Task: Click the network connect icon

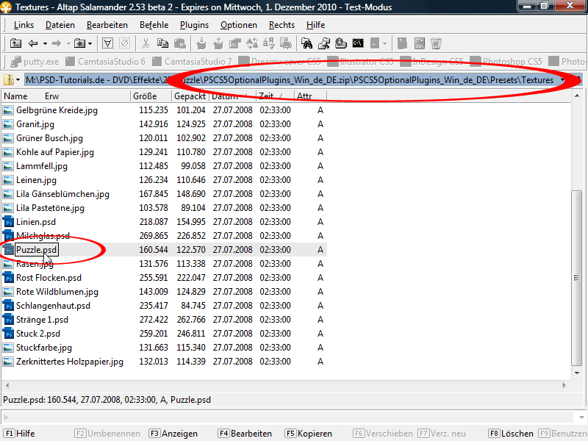Action: point(324,43)
